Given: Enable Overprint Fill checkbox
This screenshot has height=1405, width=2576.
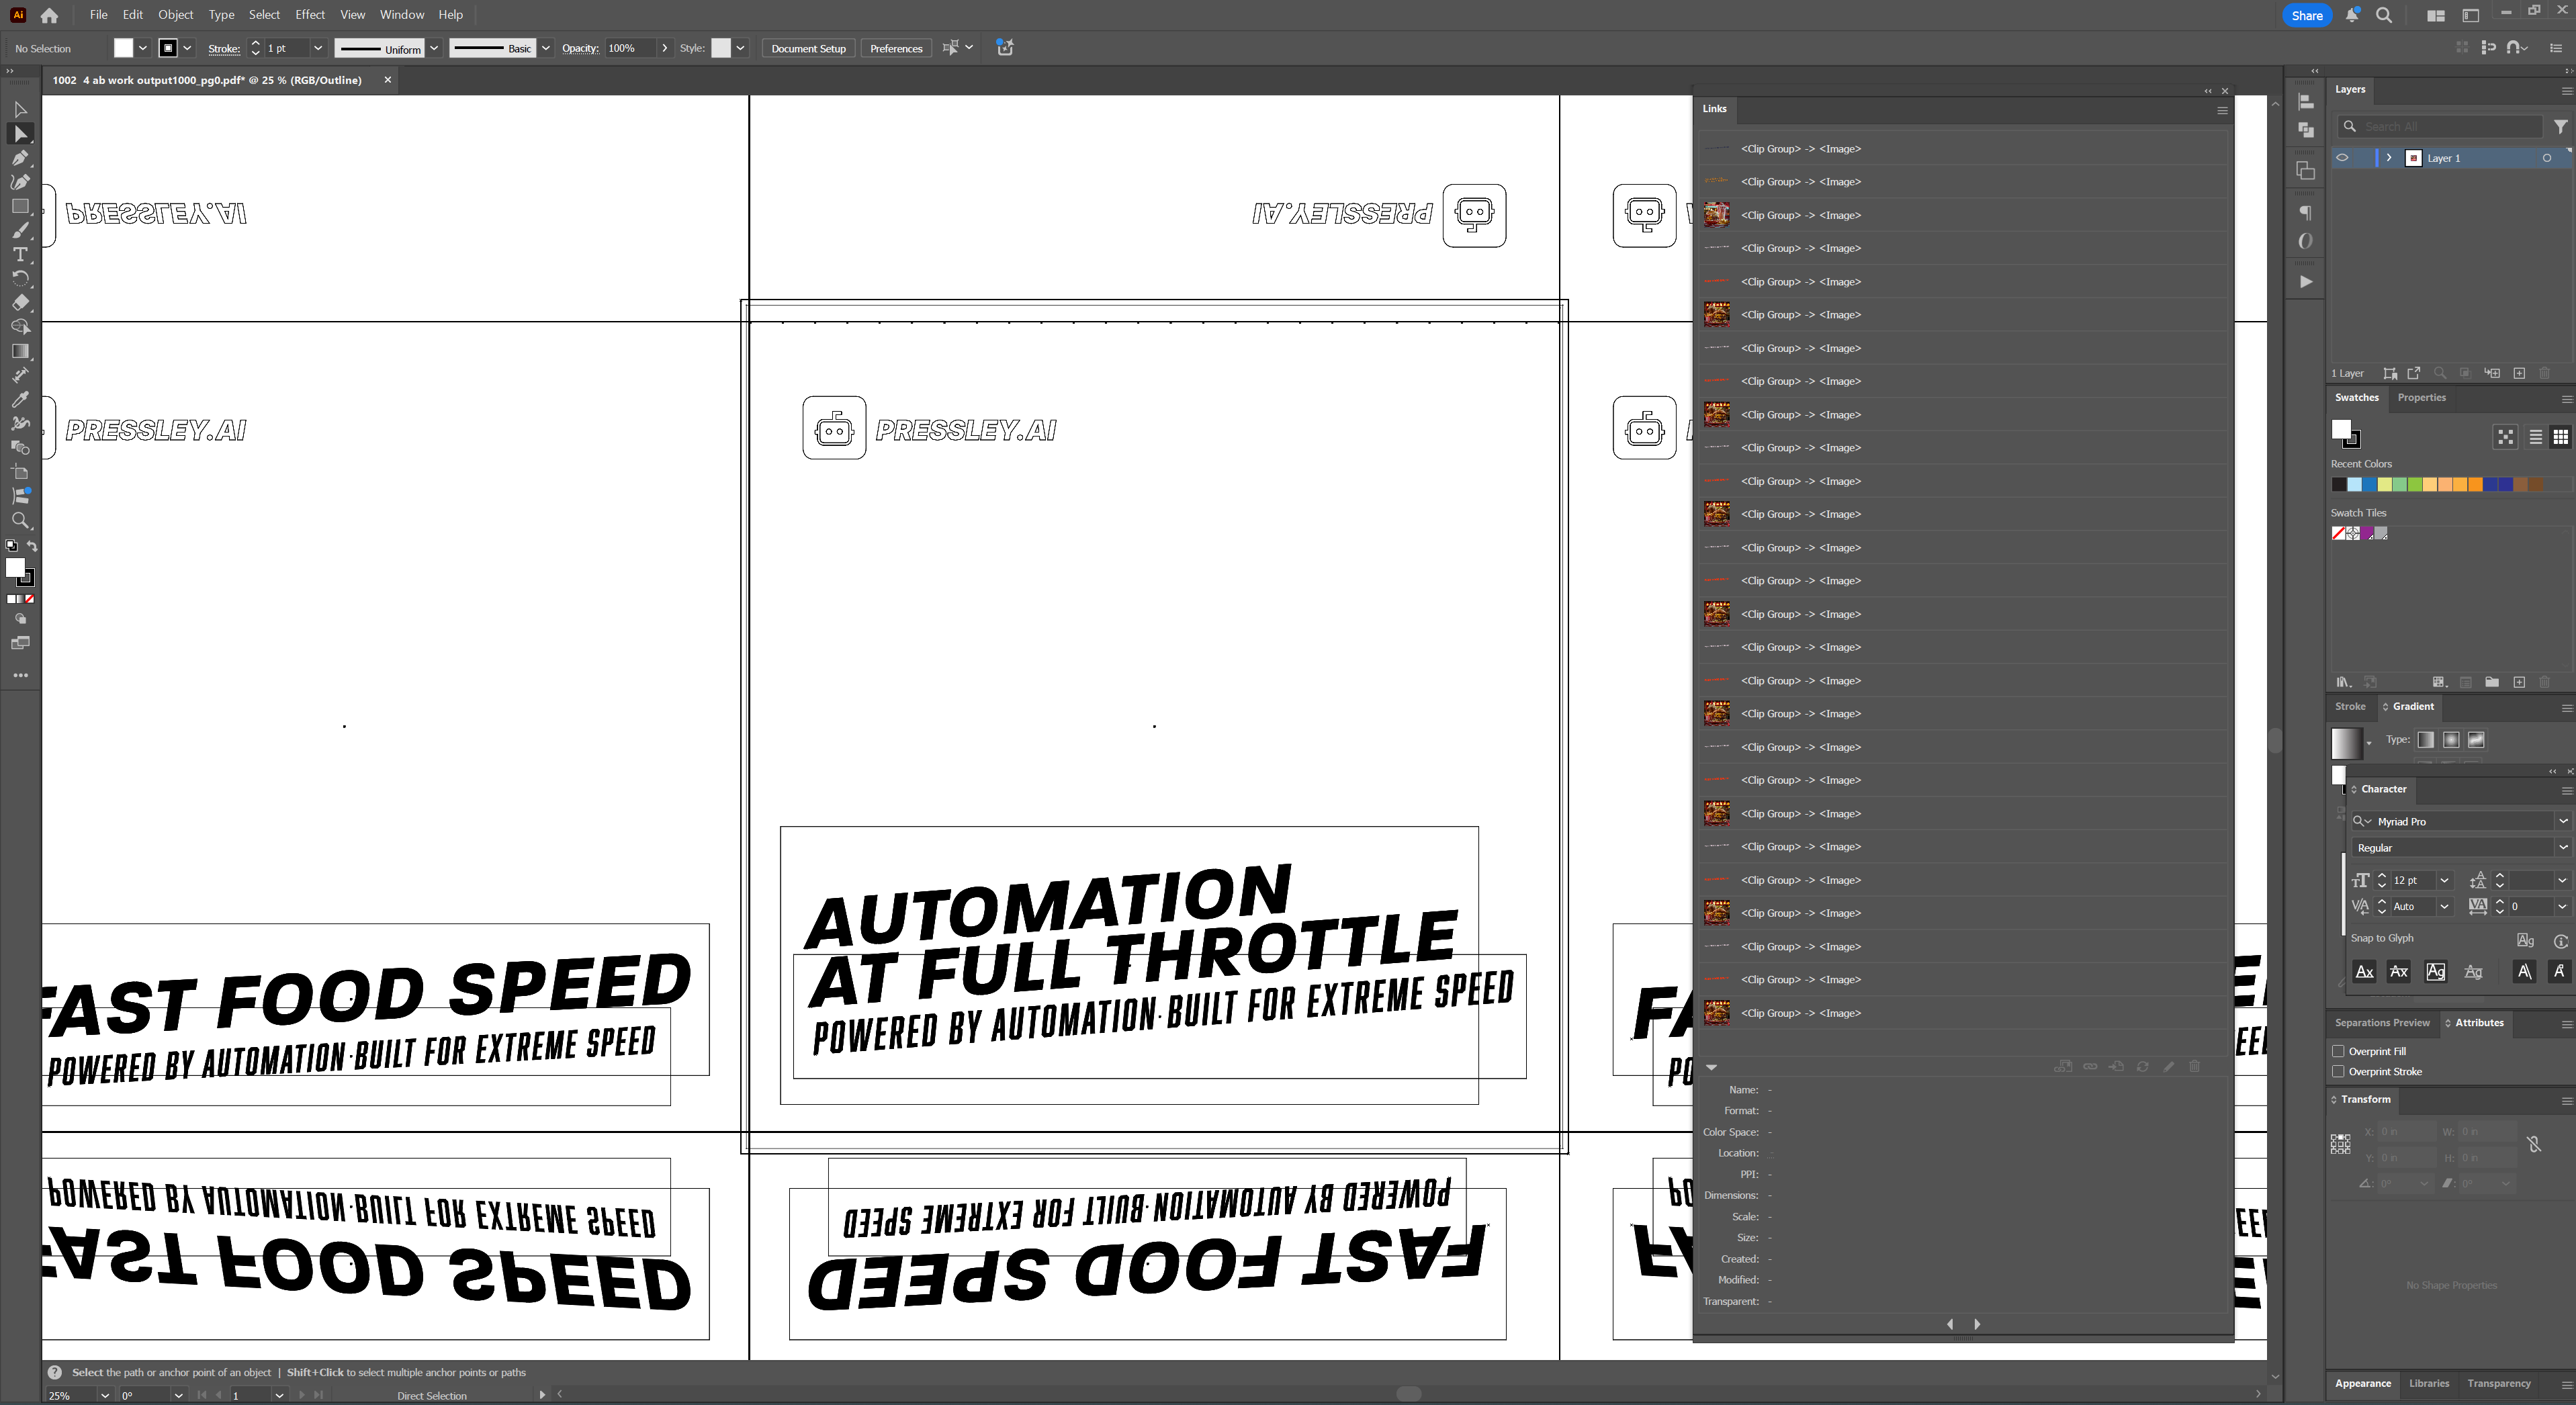Looking at the screenshot, I should point(2338,1051).
